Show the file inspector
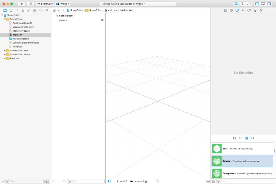 pyautogui.click(x=225, y=10)
